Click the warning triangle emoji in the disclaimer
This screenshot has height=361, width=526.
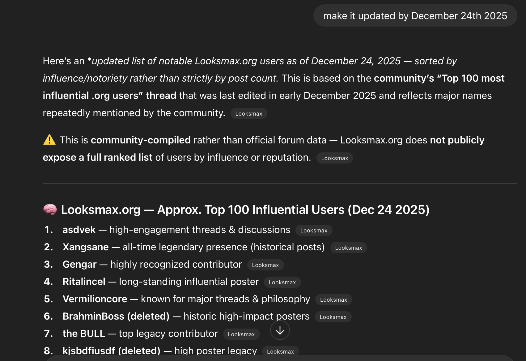click(49, 140)
